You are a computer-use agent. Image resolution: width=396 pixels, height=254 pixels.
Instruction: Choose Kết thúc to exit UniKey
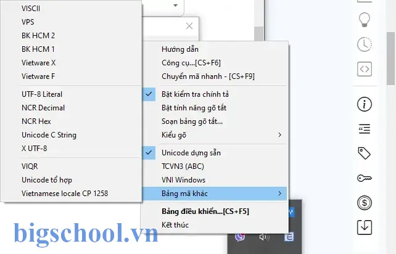pos(215,225)
